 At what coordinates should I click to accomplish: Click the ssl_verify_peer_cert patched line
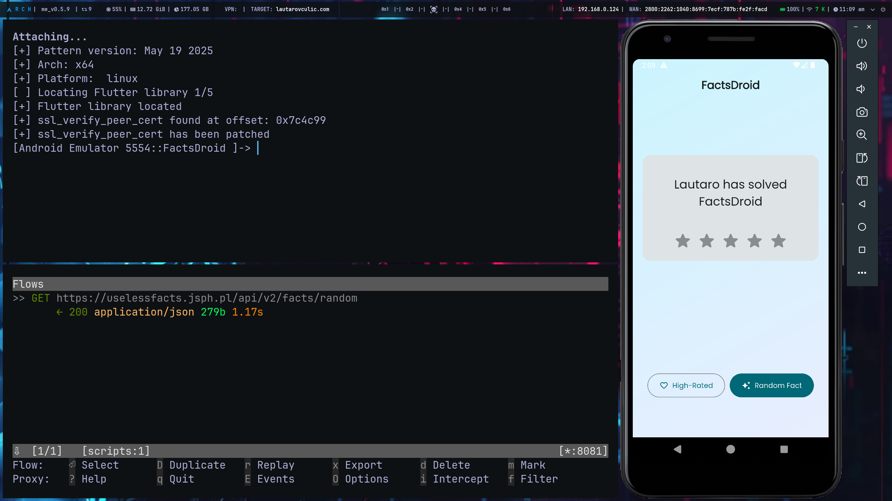point(141,134)
